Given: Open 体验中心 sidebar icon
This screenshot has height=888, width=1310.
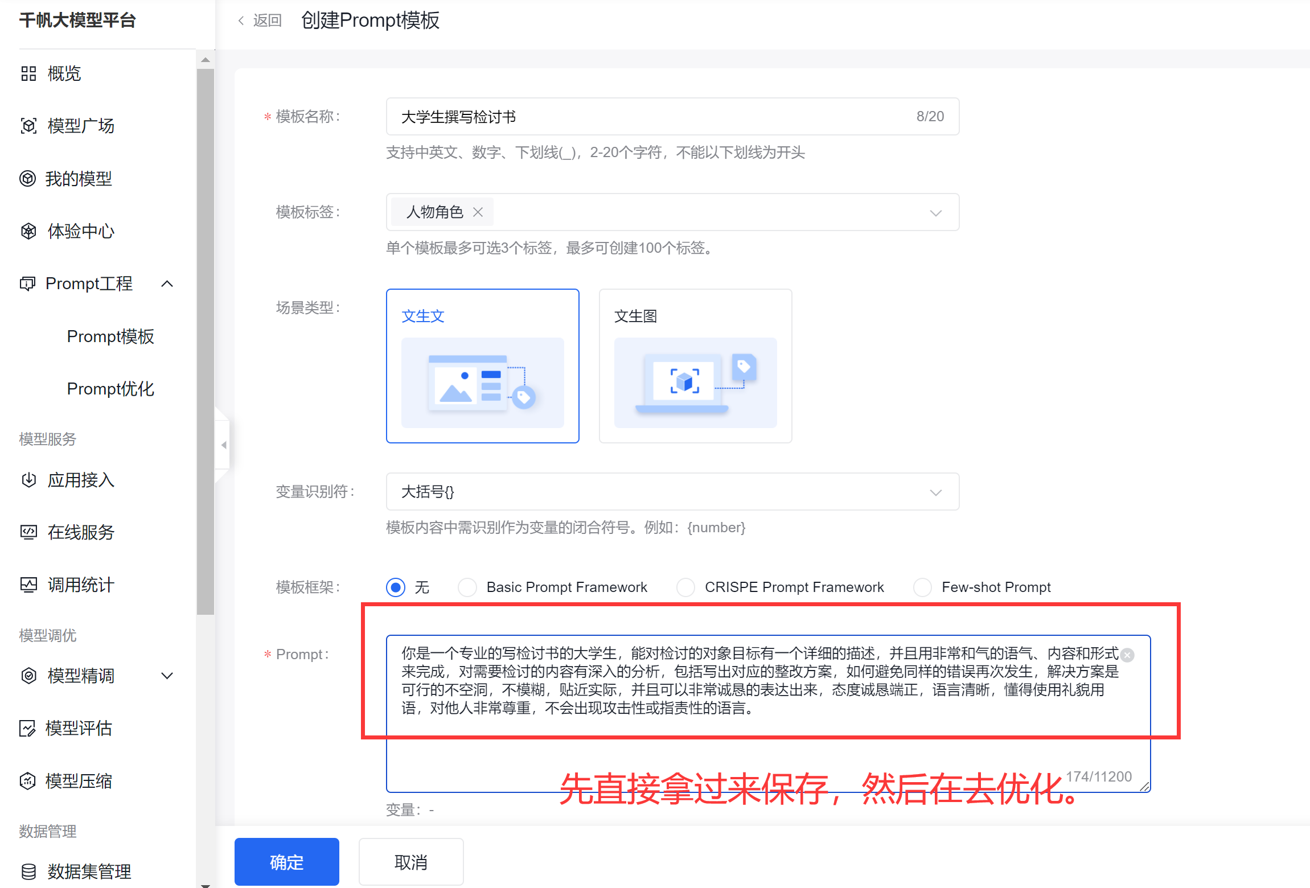Looking at the screenshot, I should click(28, 231).
